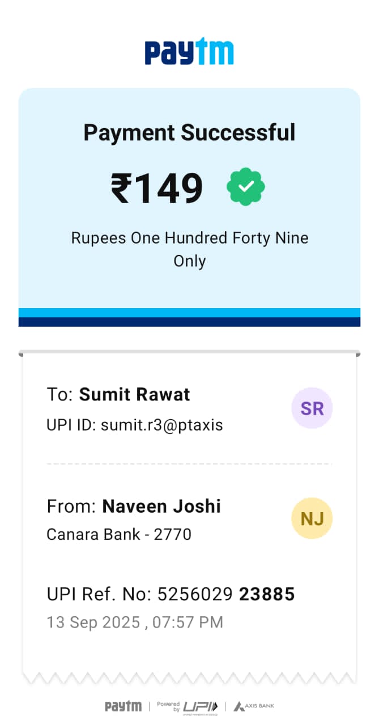Click the ₹149 amount
379x725 pixels.
[x=157, y=189]
